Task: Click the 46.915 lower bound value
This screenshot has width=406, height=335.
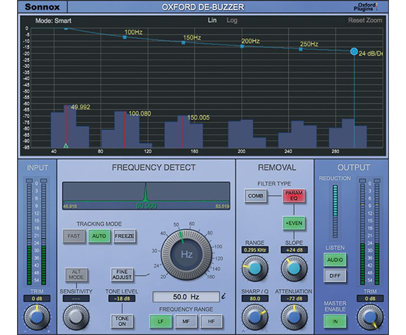Action: click(70, 206)
